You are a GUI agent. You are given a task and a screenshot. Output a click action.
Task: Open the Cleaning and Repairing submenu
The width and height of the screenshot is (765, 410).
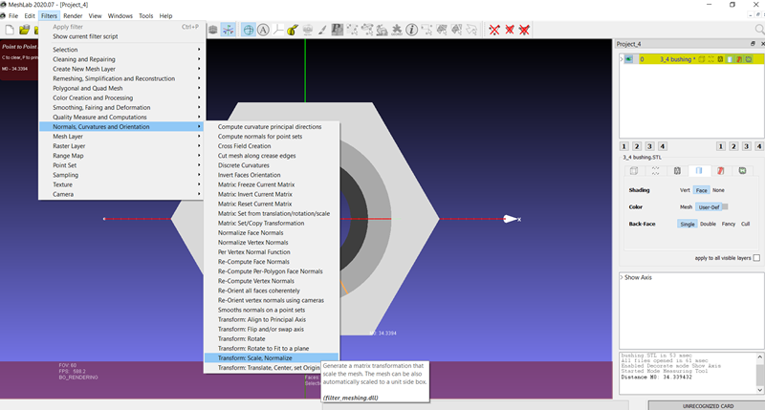point(122,59)
